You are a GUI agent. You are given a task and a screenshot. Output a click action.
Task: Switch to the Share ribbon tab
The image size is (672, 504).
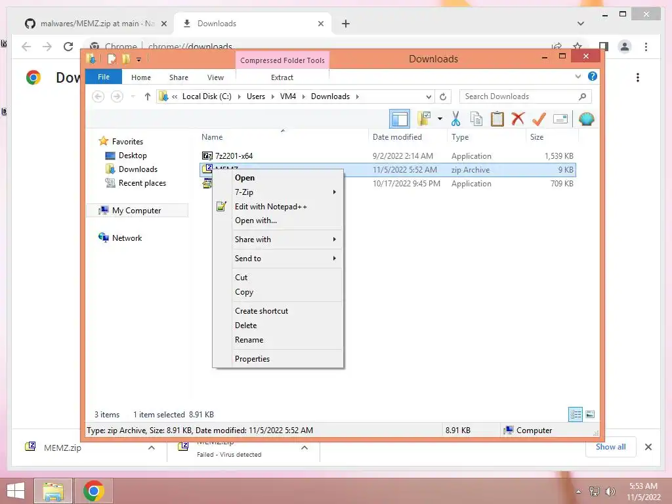tap(178, 77)
